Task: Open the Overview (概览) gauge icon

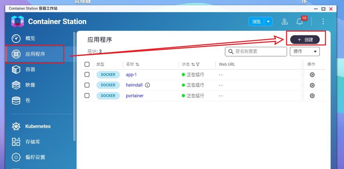Action: pyautogui.click(x=16, y=39)
